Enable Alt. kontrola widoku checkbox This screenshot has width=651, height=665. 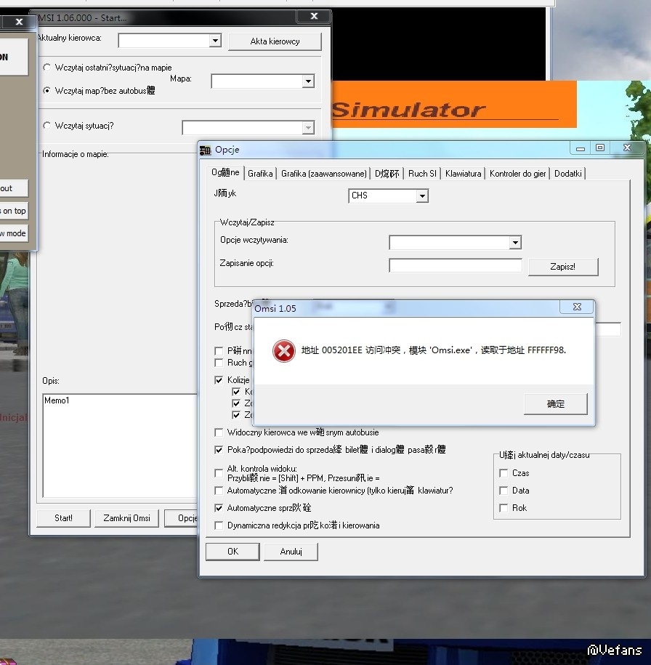click(x=219, y=473)
